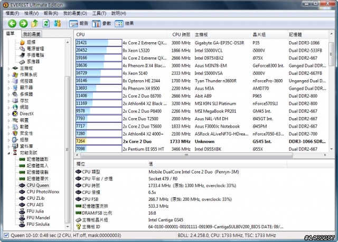Image resolution: width=338 pixels, height=242 pixels.
Task: Click the green Back arrow icon
Action: pyautogui.click(x=12, y=23)
